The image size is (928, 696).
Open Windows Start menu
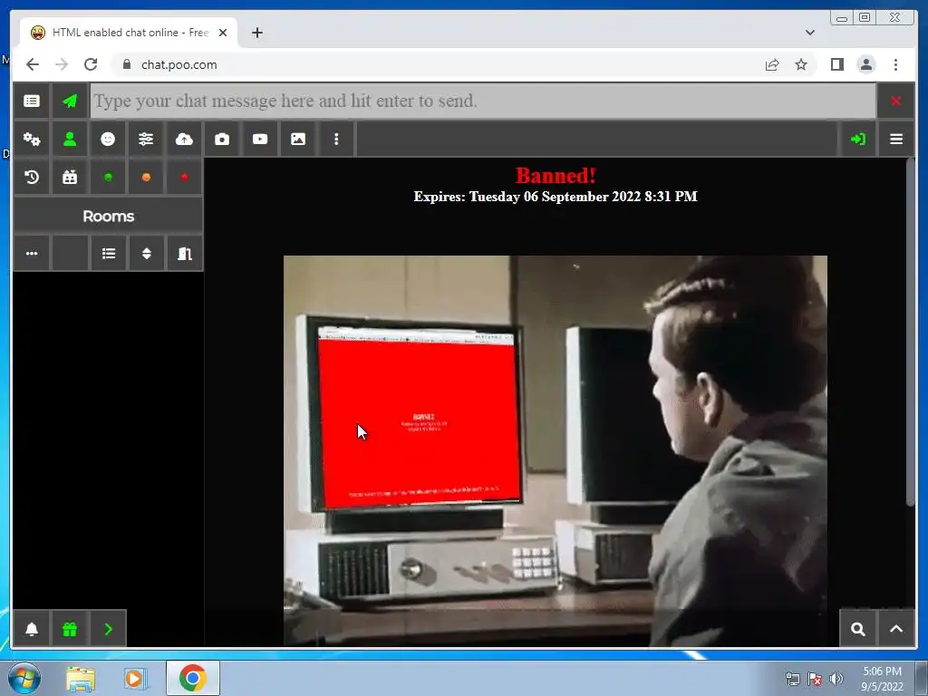tap(23, 678)
